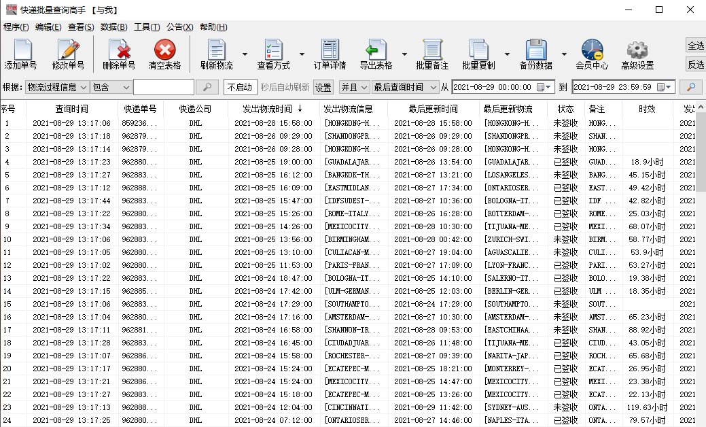This screenshot has height=427, width=706.
Task: Click the 不启动 auto refresh field
Action: (240, 87)
